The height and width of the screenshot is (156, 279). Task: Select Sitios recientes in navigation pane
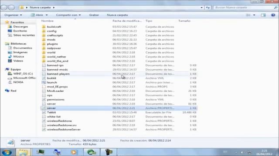coord(24,35)
